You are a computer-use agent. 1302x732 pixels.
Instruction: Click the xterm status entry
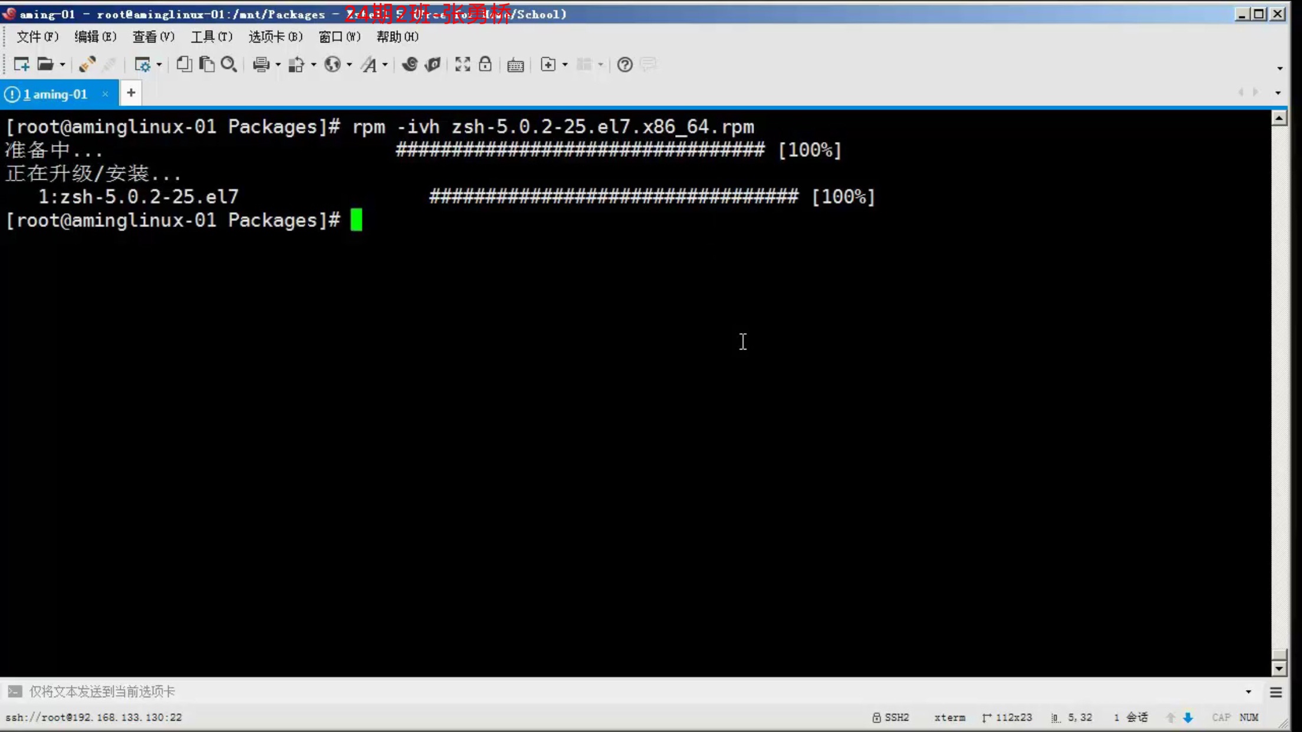coord(949,717)
